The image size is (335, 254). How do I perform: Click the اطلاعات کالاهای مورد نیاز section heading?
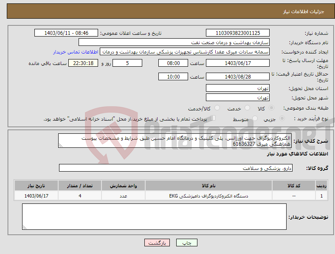tap(297, 154)
